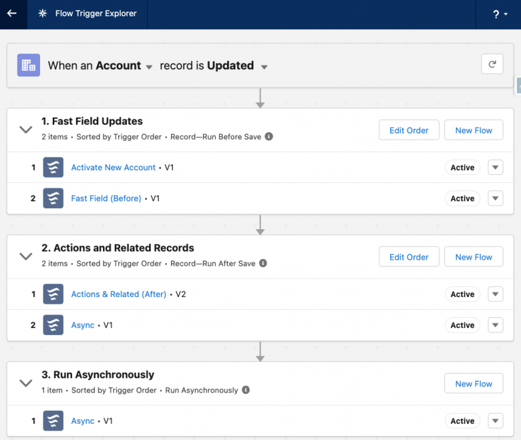521x440 pixels.
Task: Click Active badge for Actions & Related (After)
Action: tap(463, 294)
